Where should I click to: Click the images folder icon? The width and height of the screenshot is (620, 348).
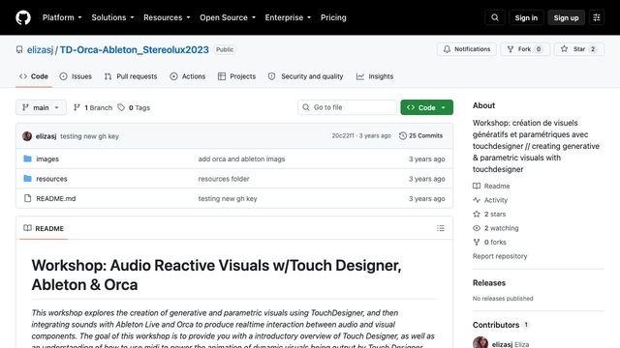[27, 159]
